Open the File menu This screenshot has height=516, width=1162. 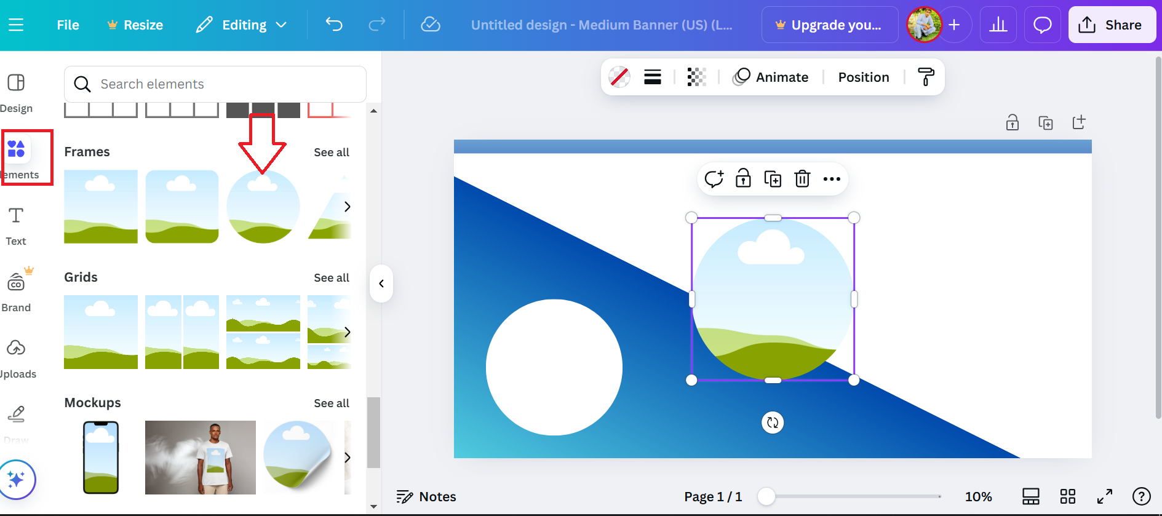coord(68,25)
